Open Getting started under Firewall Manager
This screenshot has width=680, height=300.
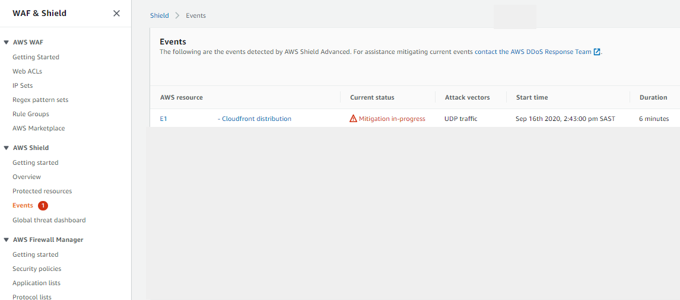[36, 254]
